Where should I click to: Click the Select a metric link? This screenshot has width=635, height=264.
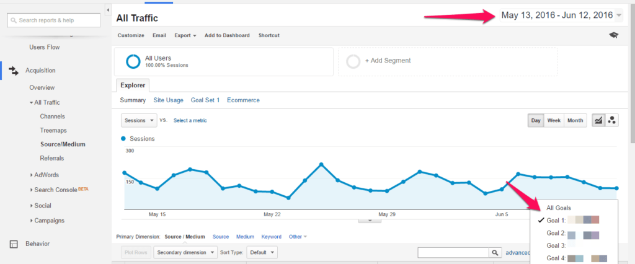click(x=190, y=120)
